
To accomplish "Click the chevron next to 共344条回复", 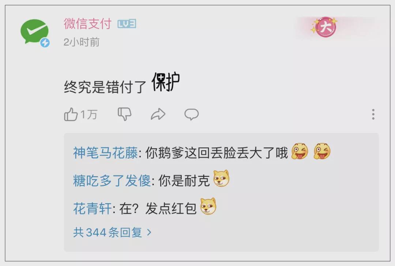I will point(149,232).
